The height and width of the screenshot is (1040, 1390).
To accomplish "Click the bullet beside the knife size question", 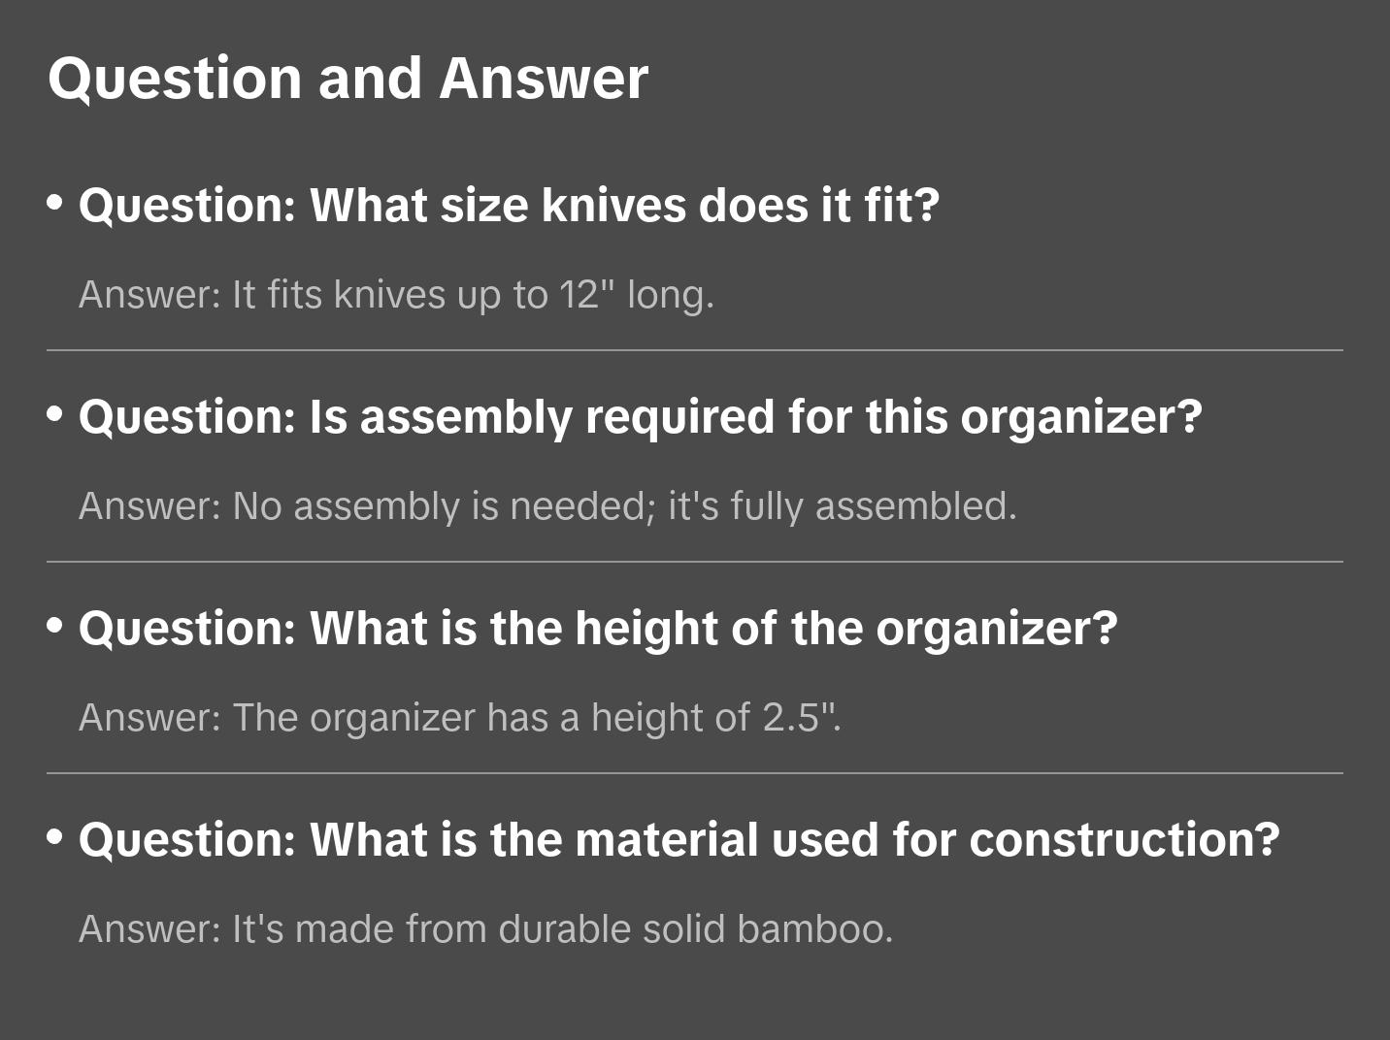I will click(55, 203).
